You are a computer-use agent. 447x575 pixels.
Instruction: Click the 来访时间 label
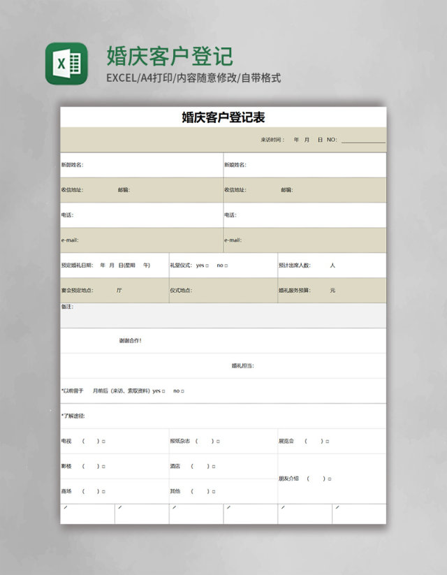coord(272,140)
